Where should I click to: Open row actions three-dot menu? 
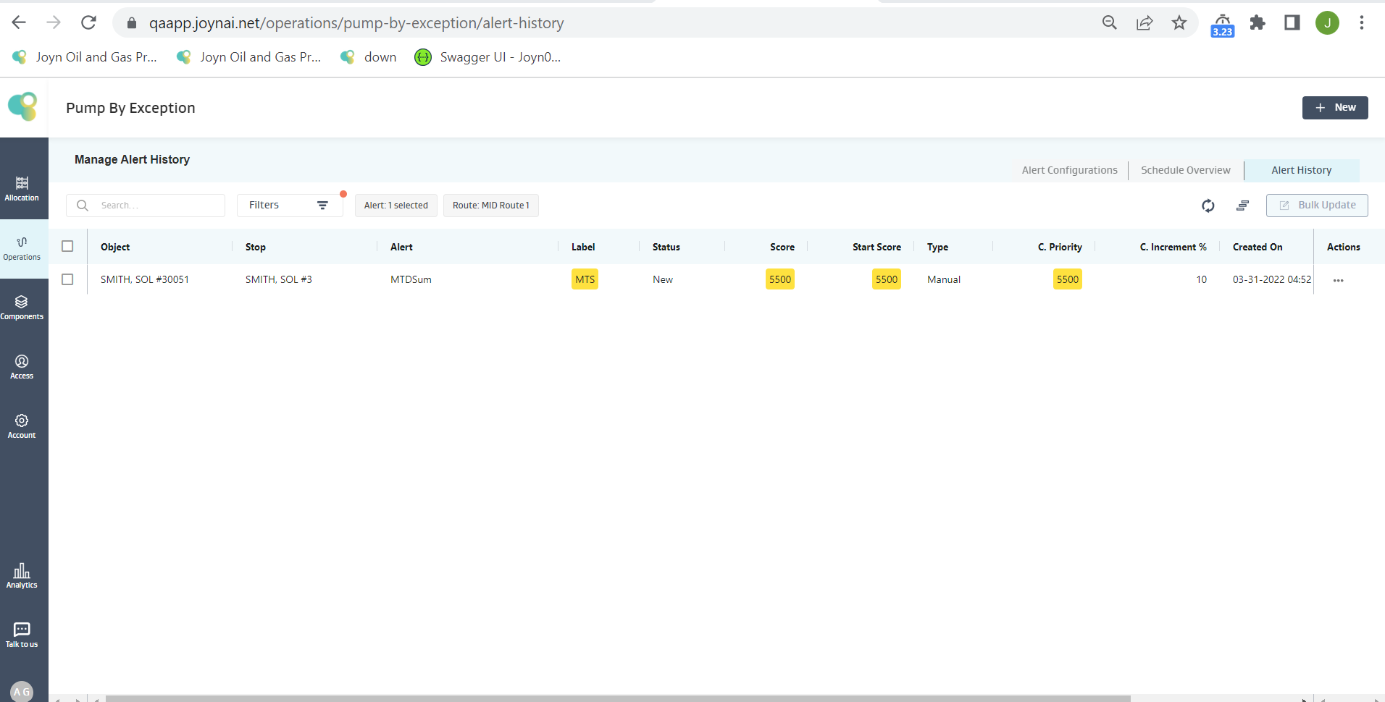point(1338,280)
